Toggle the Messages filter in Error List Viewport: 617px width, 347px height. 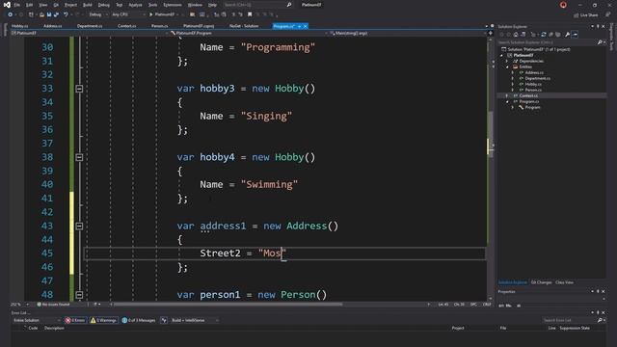click(x=139, y=320)
